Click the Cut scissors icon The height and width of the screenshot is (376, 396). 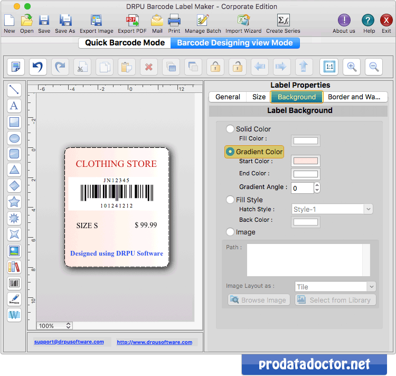(x=82, y=67)
